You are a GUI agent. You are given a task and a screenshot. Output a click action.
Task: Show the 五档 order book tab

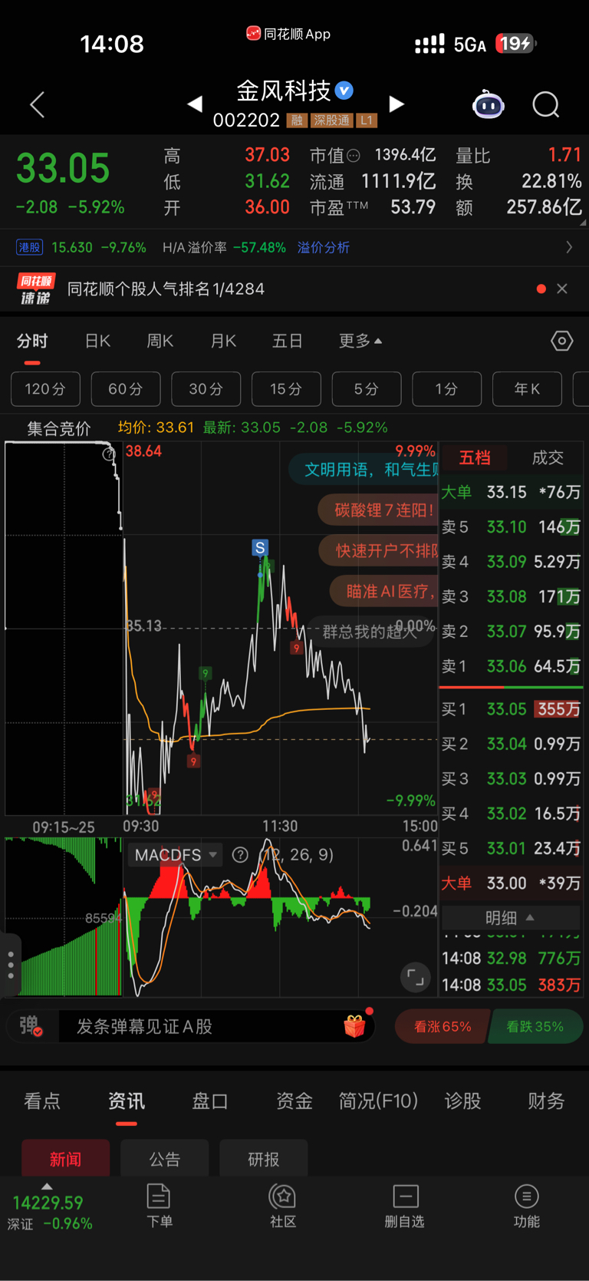tap(475, 457)
